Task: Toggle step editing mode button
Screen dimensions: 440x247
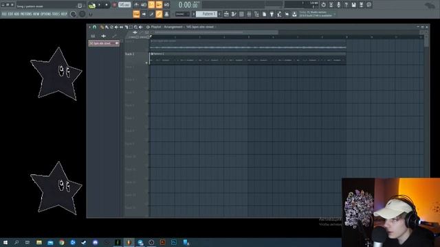Action: pyautogui.click(x=151, y=14)
